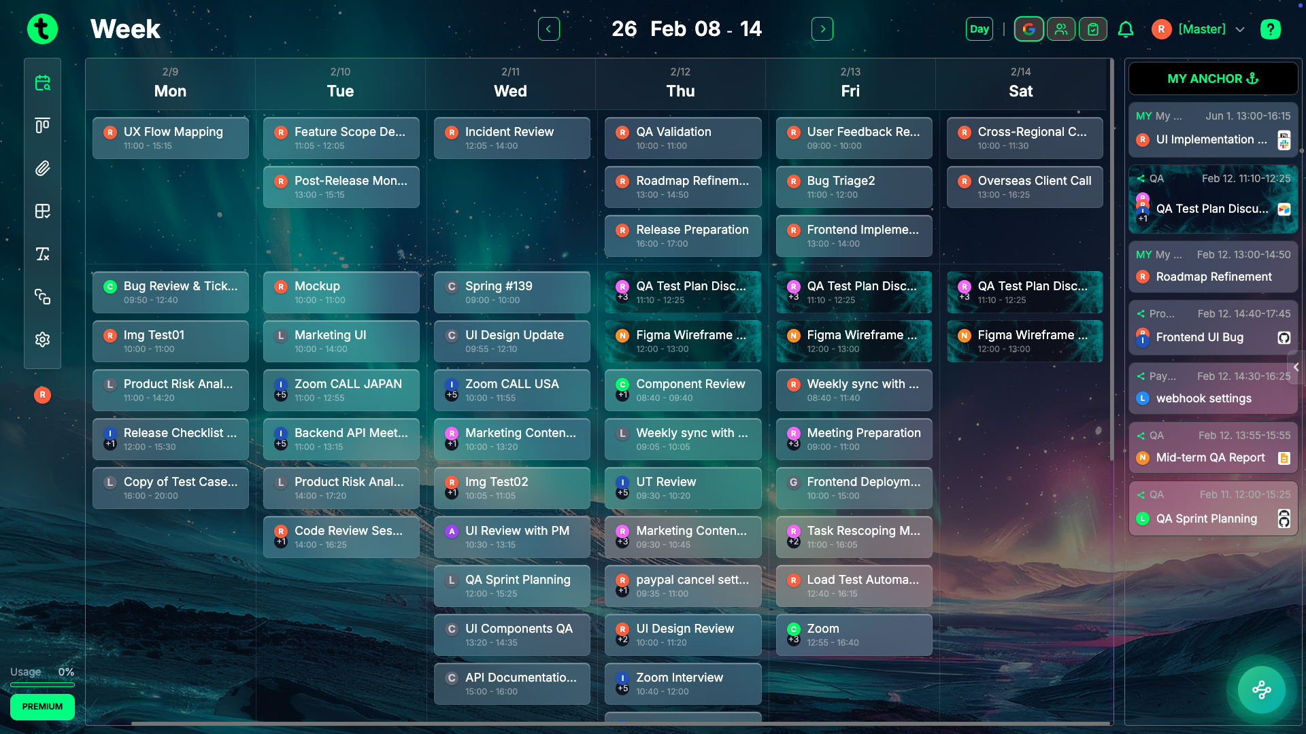
Task: Open the attachments paperclip icon
Action: [42, 169]
